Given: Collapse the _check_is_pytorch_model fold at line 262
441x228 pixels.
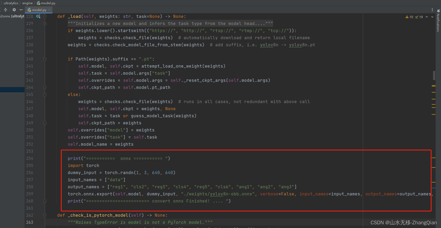Looking at the screenshot, I should [45, 215].
